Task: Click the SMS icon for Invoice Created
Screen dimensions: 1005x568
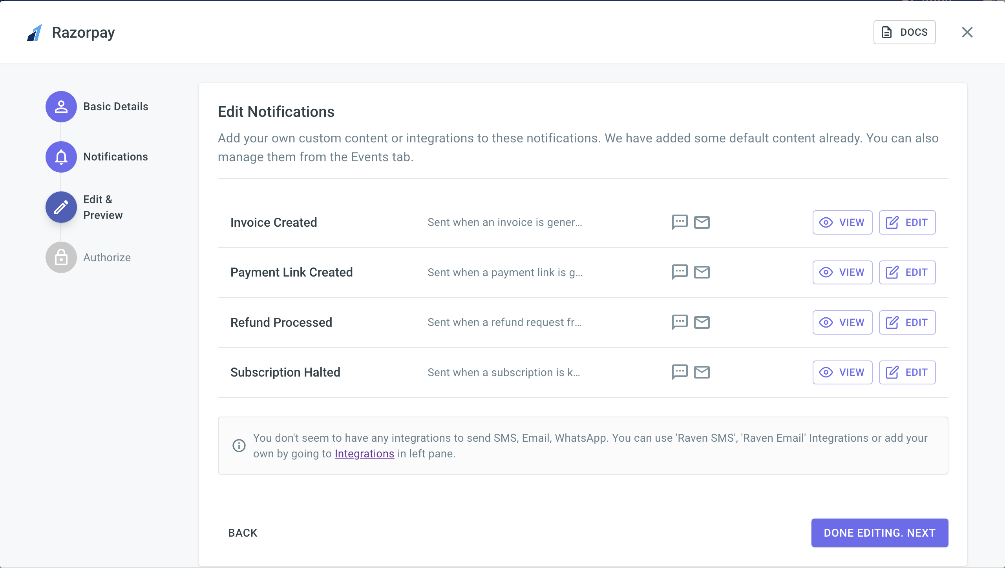Action: click(x=680, y=222)
